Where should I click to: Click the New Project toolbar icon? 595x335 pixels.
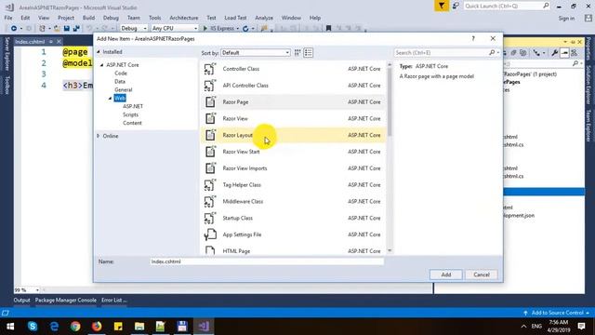click(42, 28)
